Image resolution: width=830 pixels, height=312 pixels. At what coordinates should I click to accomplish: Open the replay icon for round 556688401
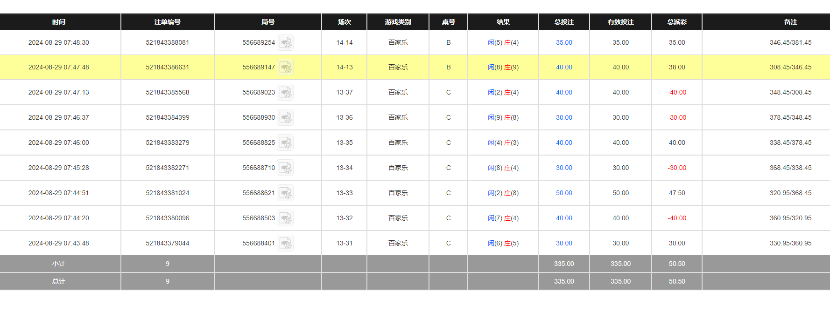point(285,244)
